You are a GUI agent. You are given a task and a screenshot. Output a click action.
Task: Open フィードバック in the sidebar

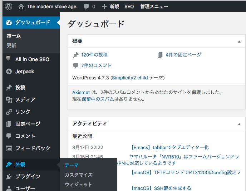click(x=31, y=148)
